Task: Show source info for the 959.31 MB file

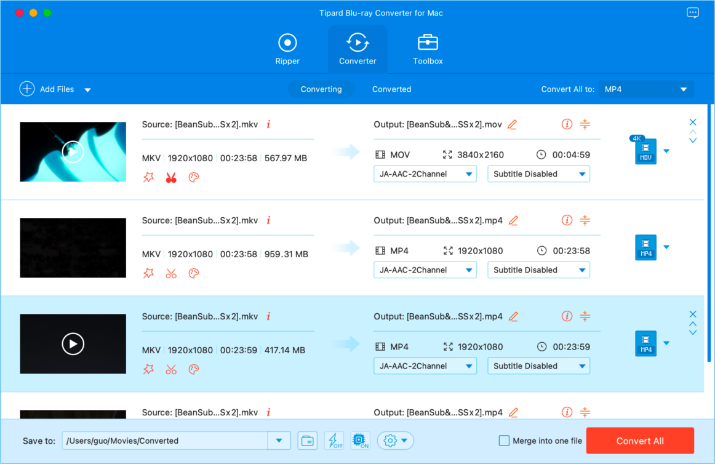Action: pos(268,220)
